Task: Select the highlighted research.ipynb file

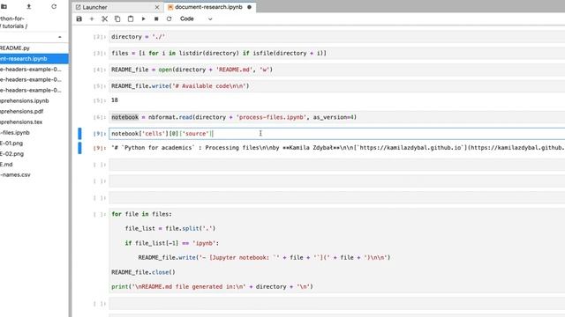Action: click(34, 59)
